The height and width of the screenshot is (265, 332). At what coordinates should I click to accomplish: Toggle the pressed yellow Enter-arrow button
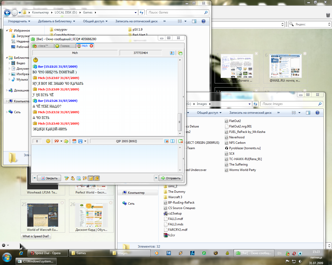click(91, 178)
